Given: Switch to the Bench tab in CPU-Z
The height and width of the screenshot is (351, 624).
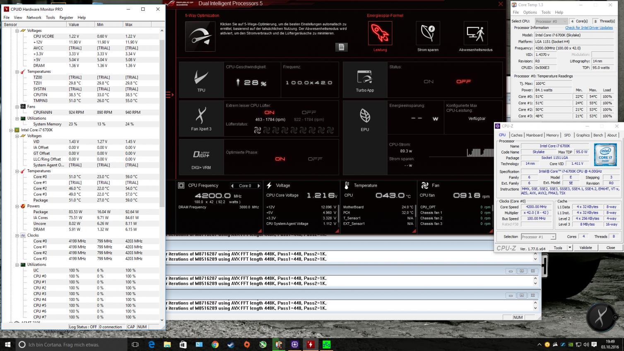Looking at the screenshot, I should coord(598,135).
